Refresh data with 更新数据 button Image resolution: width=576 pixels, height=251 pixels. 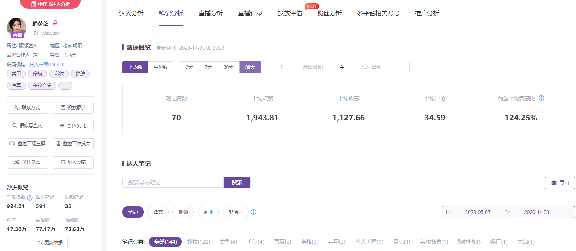click(x=50, y=243)
